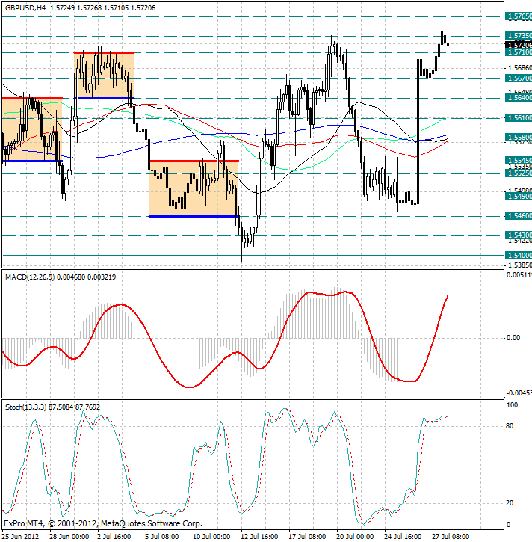Click the 1.5610 price level label
Image resolution: width=532 pixels, height=542 pixels.
[x=519, y=118]
